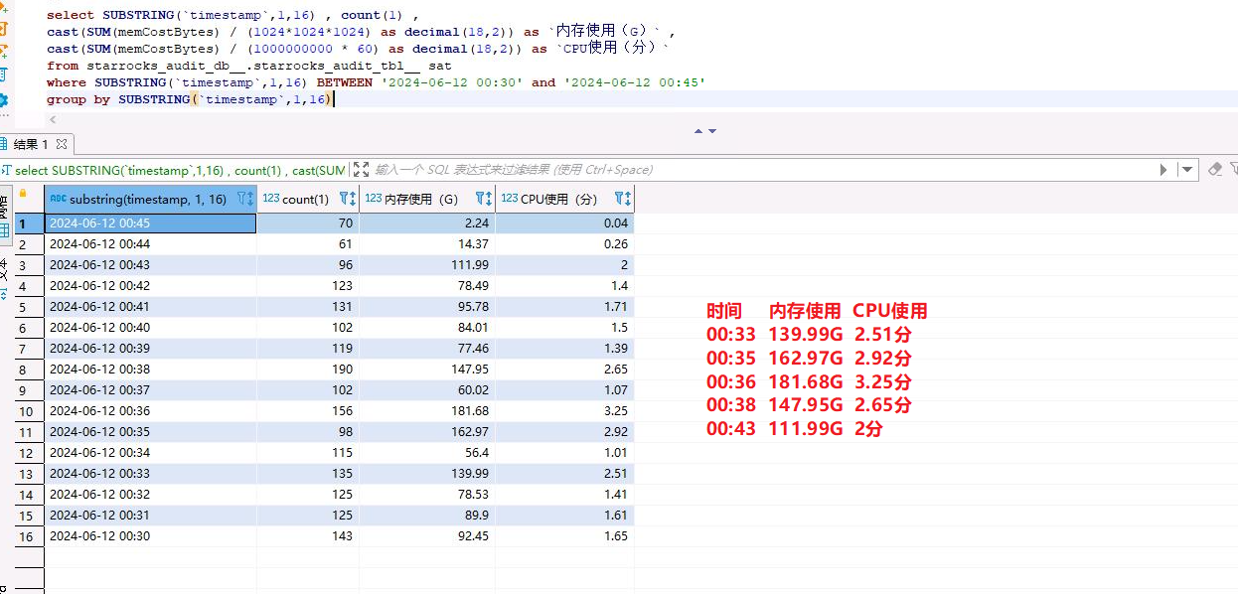Open filter/sort icon on 内存使用 (G) column
The width and height of the screenshot is (1238, 594).
483,199
